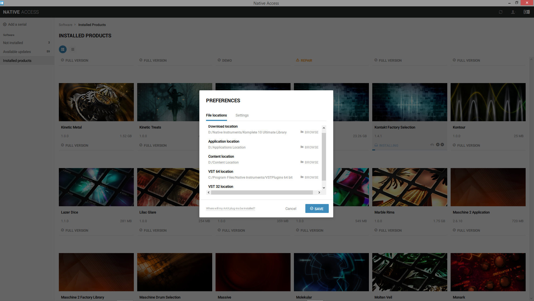The height and width of the screenshot is (301, 534).
Task: Cancel the Kontakt Factory Selection installation
Action: tap(442, 145)
